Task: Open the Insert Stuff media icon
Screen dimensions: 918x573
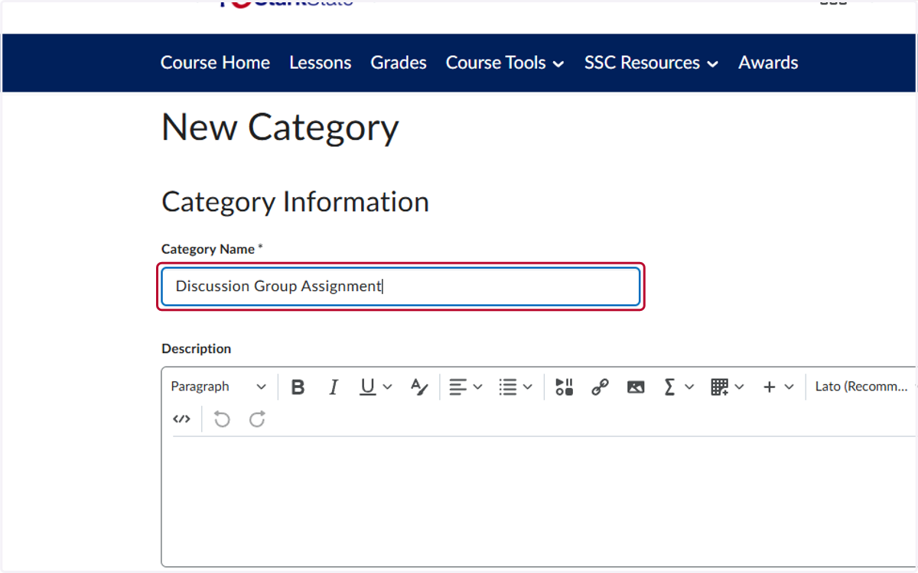Action: [x=565, y=387]
